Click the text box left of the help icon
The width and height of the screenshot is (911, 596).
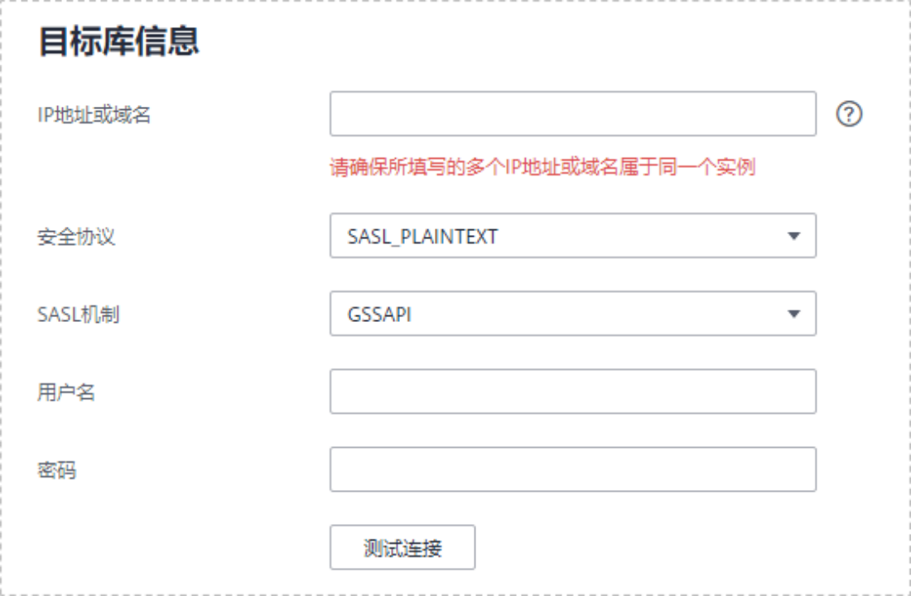[x=572, y=113]
